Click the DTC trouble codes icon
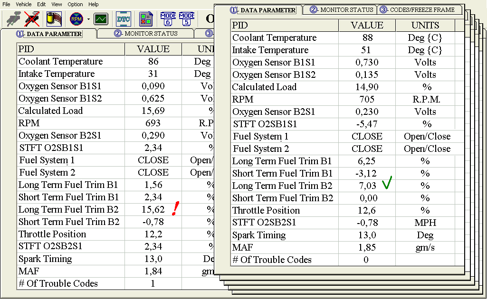The image size is (487, 299). pos(124,19)
